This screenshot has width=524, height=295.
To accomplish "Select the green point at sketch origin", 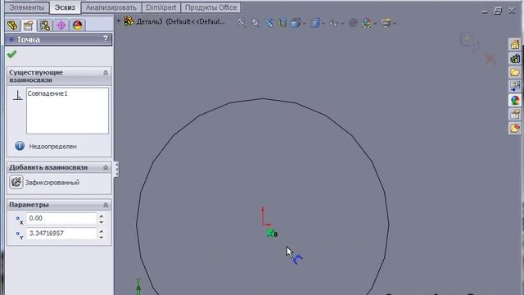I will pos(271,233).
